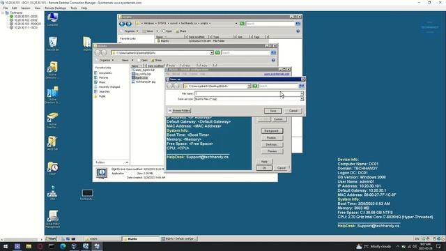Open the DNS desktop shortcut
Image resolution: width=446 pixels, height=251 pixels.
(x=52, y=193)
